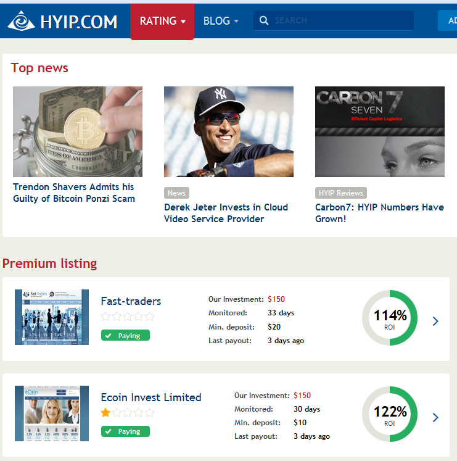This screenshot has height=461, width=457.
Task: Click Fast-traders '3 days ago' last payout
Action: [x=286, y=341]
